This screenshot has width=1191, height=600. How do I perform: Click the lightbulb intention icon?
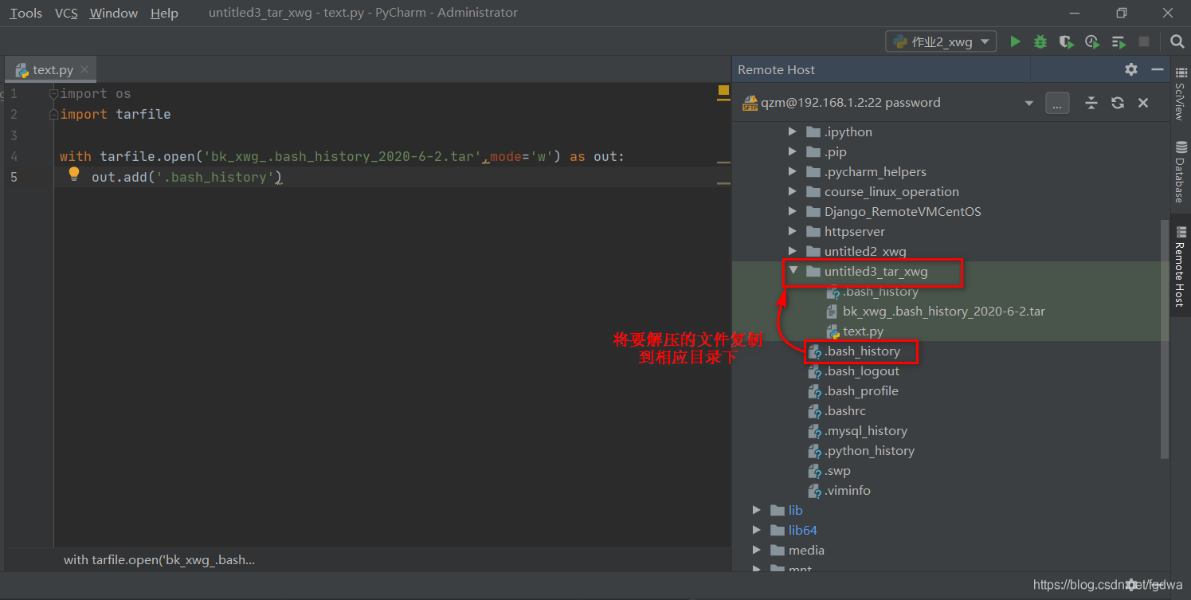(74, 174)
